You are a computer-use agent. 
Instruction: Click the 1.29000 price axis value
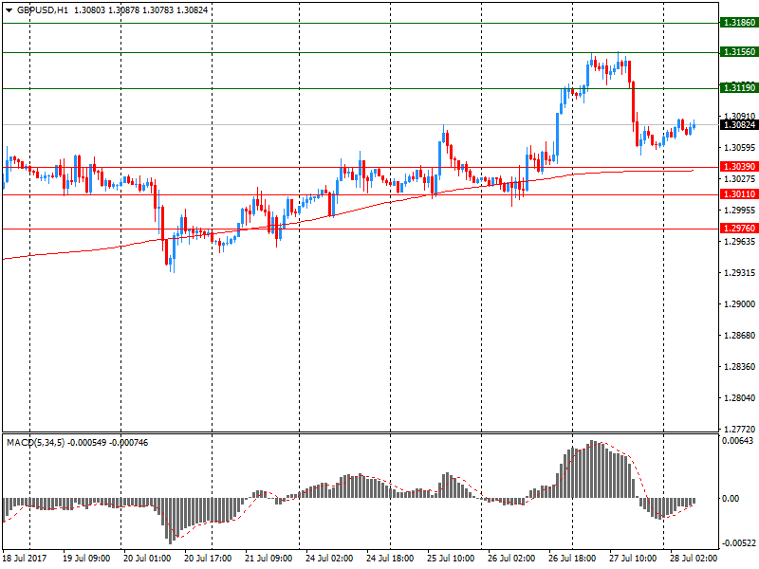(740, 303)
